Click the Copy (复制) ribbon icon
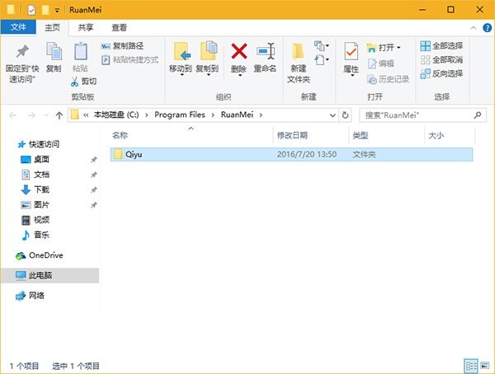 [x=54, y=51]
